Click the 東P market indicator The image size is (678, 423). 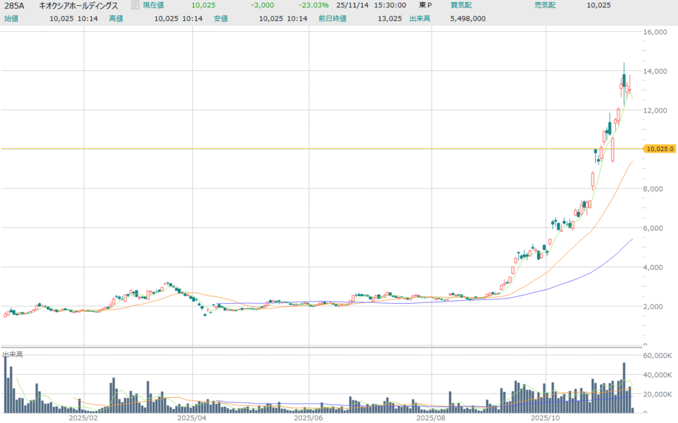click(x=424, y=5)
